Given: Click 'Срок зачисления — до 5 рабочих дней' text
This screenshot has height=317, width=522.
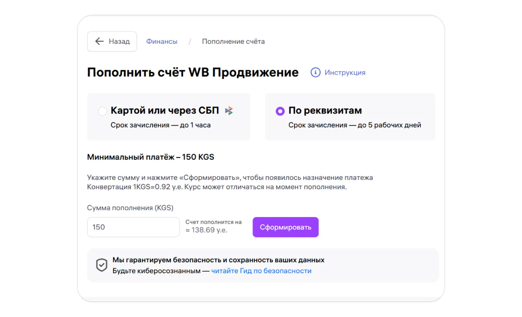Looking at the screenshot, I should pyautogui.click(x=355, y=125).
